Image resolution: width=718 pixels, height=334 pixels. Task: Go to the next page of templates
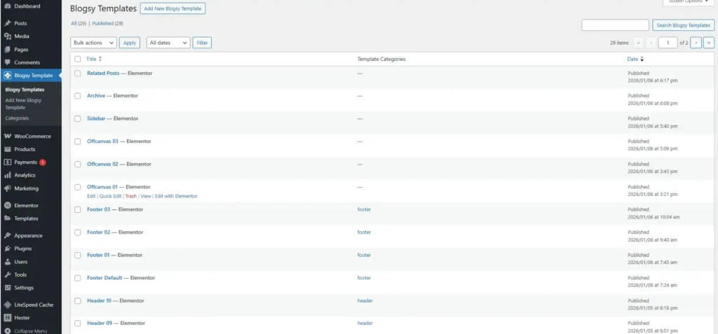696,43
